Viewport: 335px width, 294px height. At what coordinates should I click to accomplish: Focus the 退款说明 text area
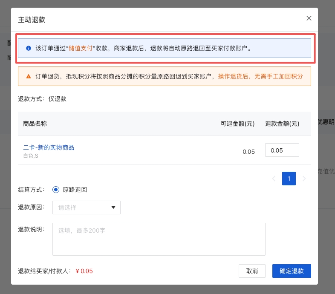point(159,239)
